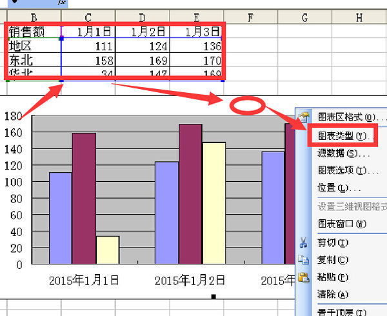Click the formula bar fx button
Viewport: 387px width, 316px height.
coord(62,2)
